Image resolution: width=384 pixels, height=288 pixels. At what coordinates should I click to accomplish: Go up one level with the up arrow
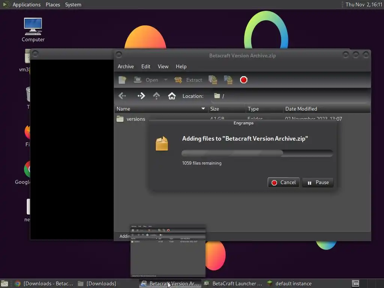point(156,96)
